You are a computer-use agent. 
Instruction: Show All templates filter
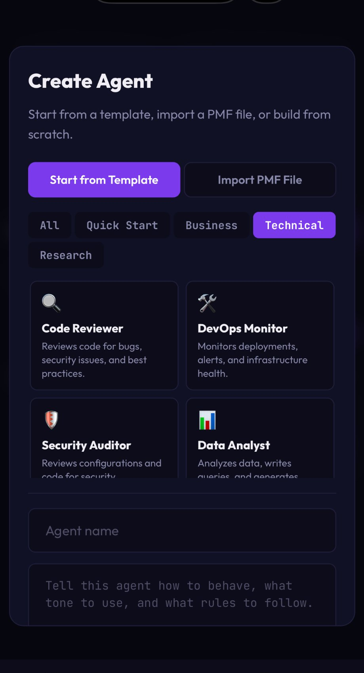click(x=50, y=225)
